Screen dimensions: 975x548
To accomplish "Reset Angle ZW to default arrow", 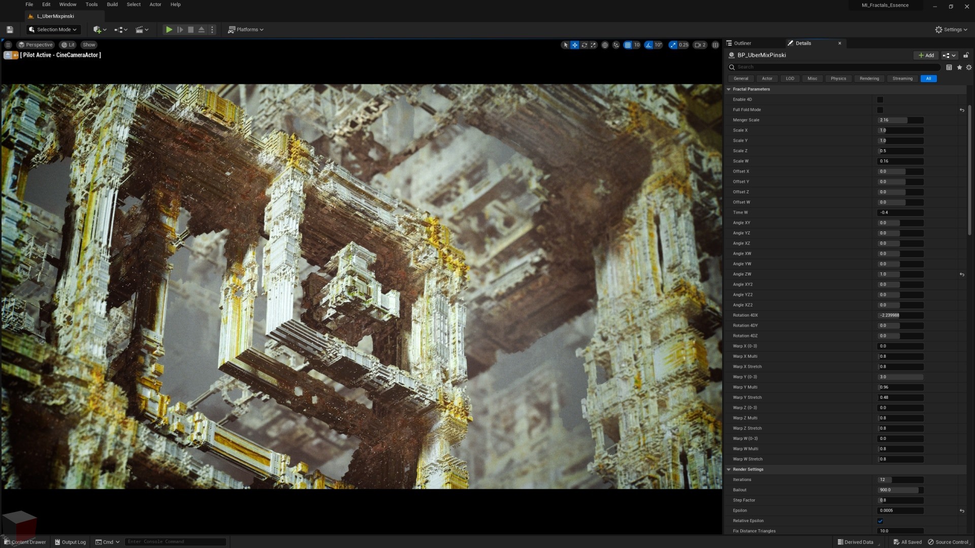I will (962, 275).
